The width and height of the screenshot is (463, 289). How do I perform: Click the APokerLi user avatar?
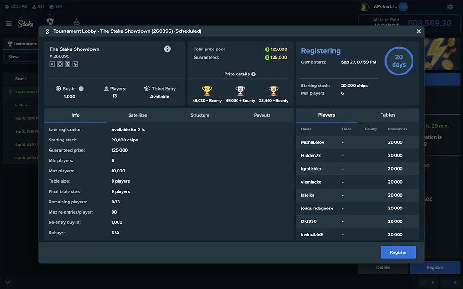[x=364, y=6]
